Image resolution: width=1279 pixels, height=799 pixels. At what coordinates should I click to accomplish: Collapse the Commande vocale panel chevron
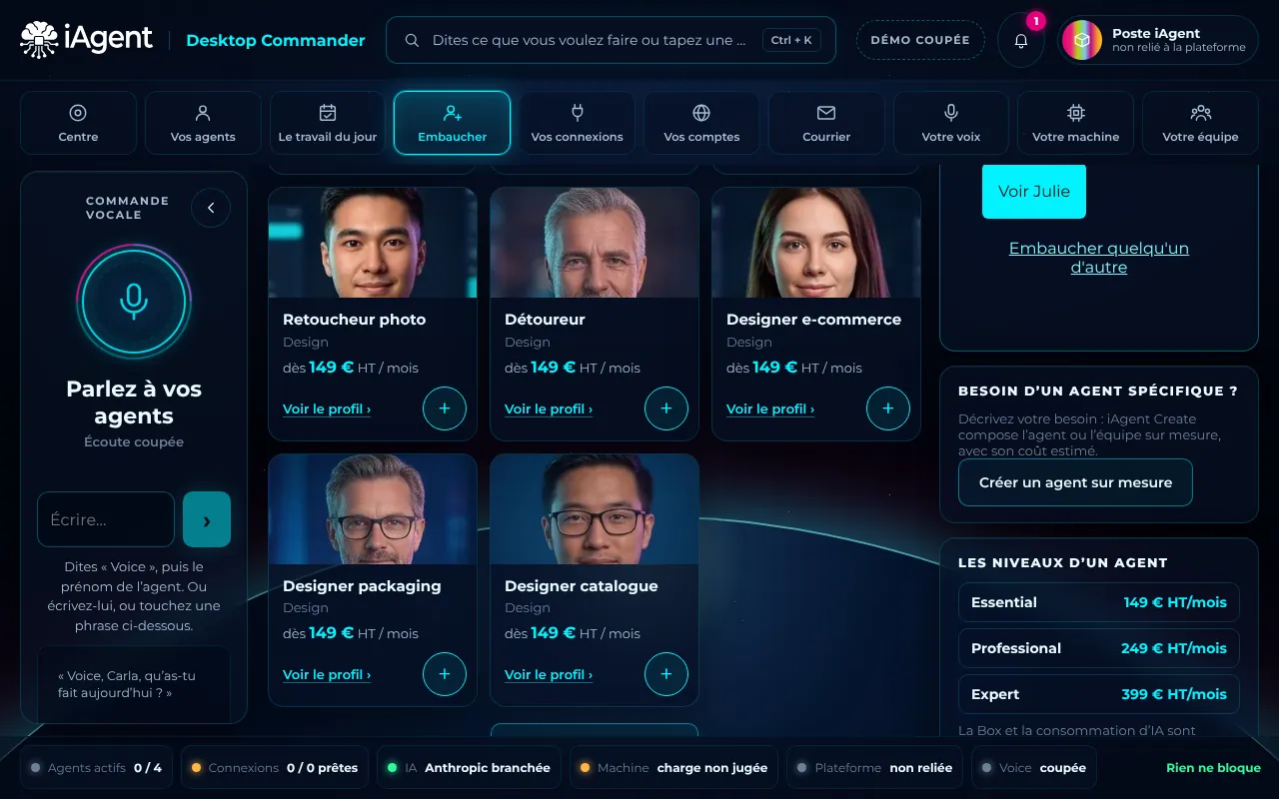(211, 208)
